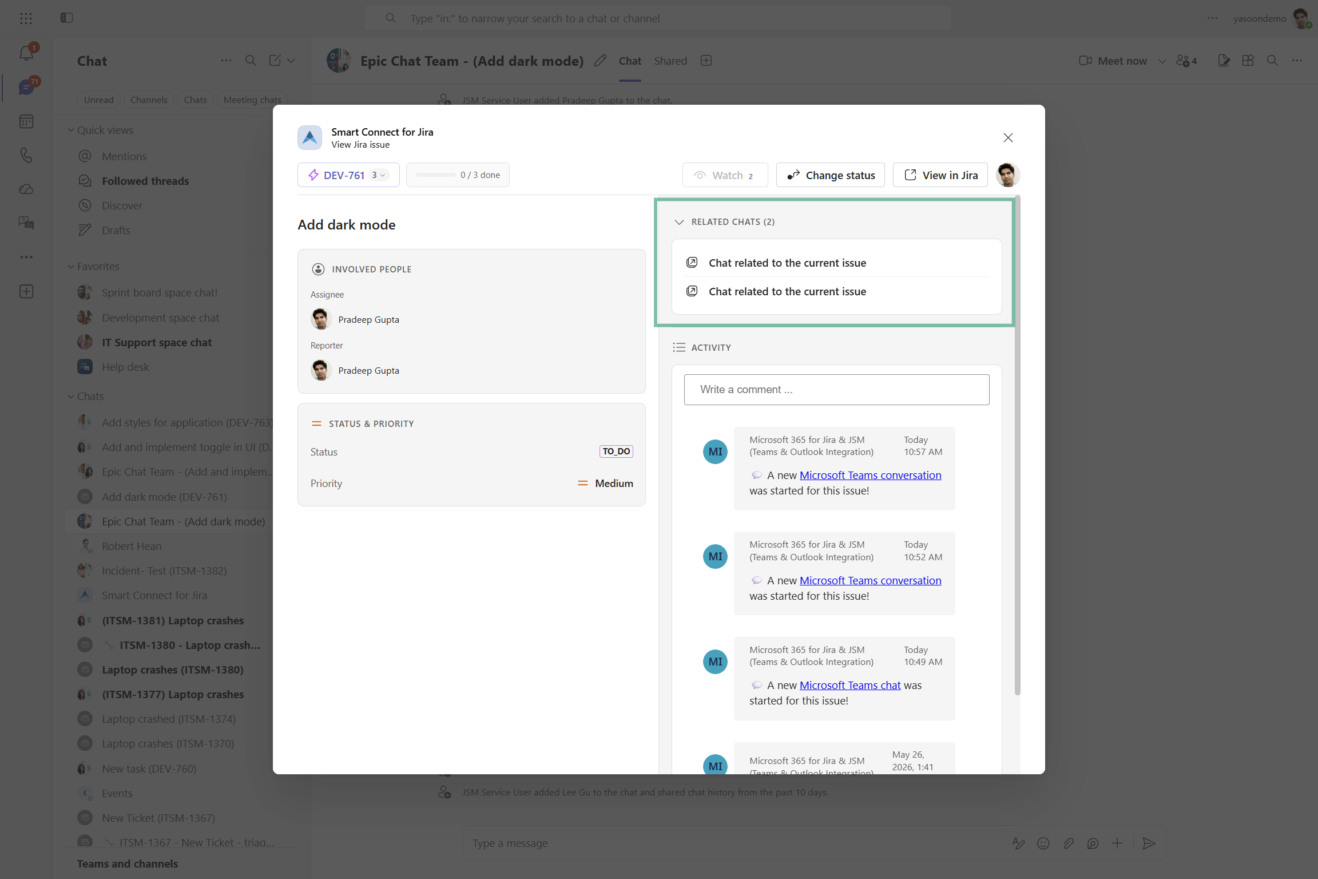Screen dimensions: 1318x879
Task: Filter the chat list by Meeting chats
Action: pyautogui.click(x=252, y=100)
